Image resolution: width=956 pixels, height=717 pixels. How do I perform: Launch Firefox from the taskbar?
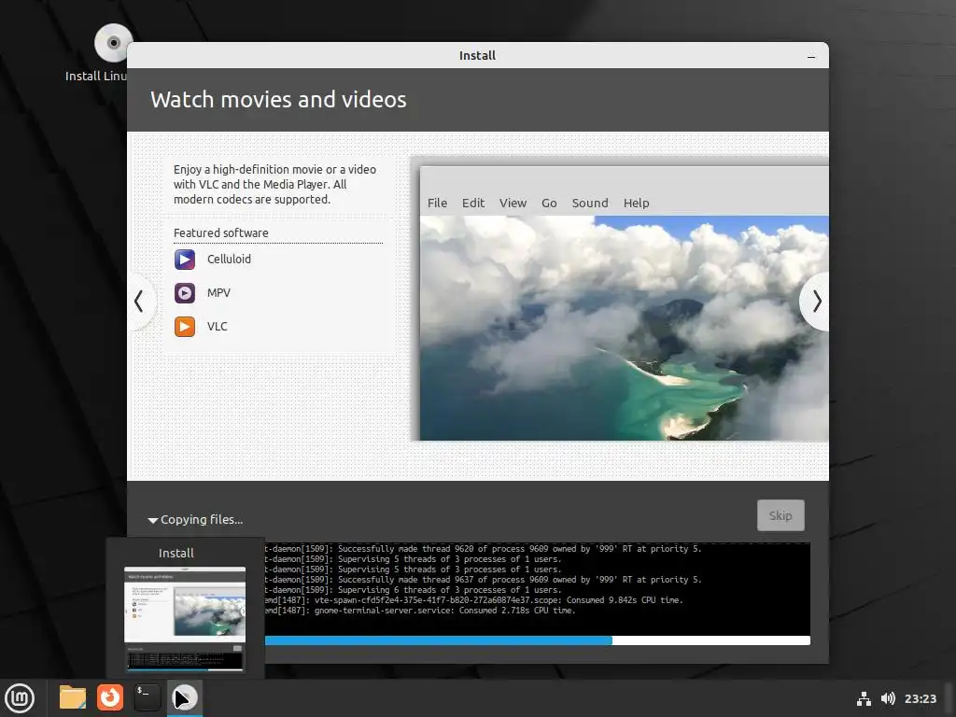pyautogui.click(x=110, y=697)
